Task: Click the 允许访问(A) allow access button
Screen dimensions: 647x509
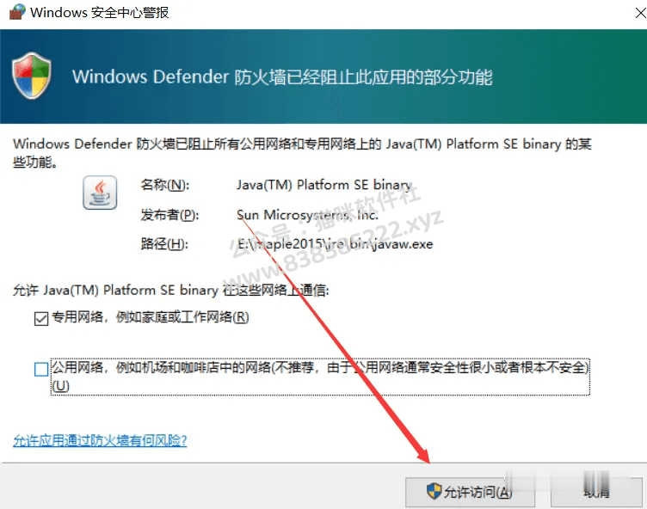Action: pyautogui.click(x=470, y=492)
